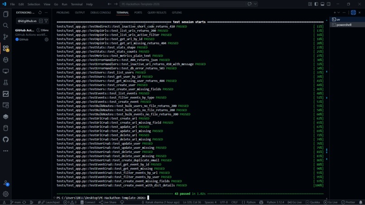Open Customize Layout in title bar

[x=310, y=4]
